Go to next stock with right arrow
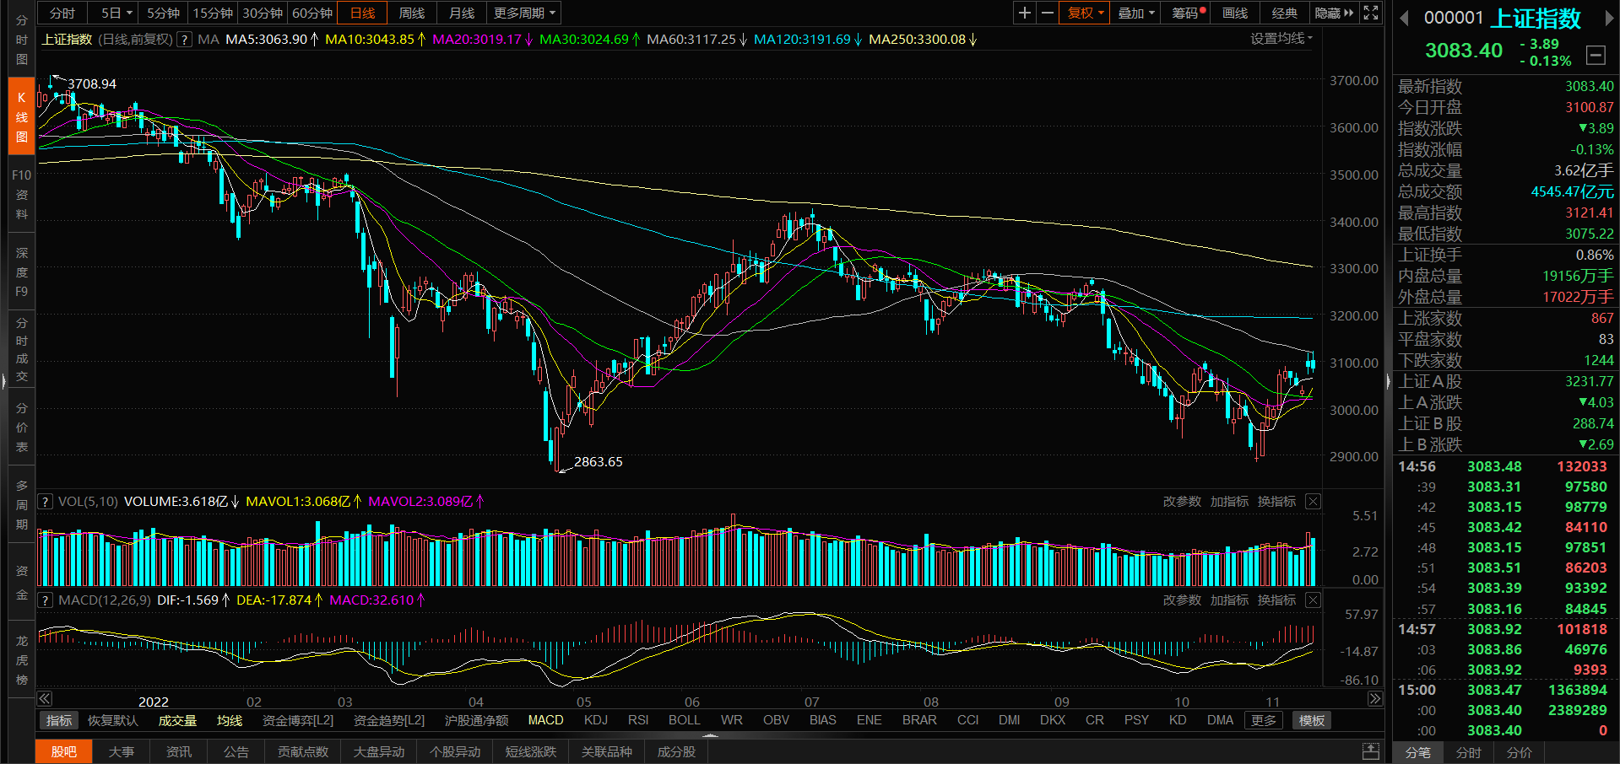Image resolution: width=1620 pixels, height=764 pixels. click(x=1609, y=19)
